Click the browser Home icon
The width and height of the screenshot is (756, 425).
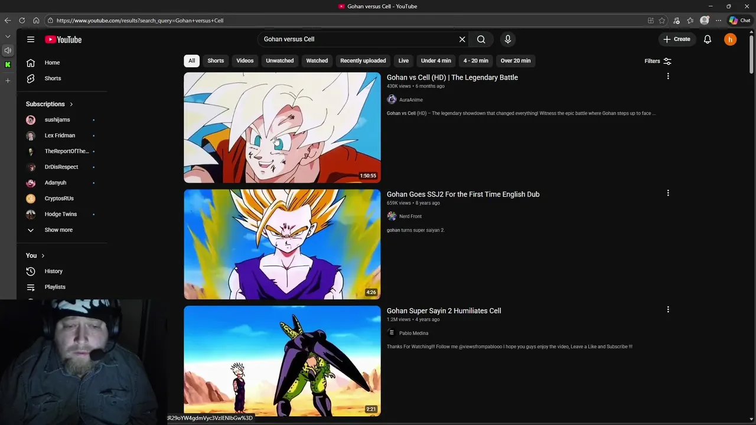(x=36, y=21)
